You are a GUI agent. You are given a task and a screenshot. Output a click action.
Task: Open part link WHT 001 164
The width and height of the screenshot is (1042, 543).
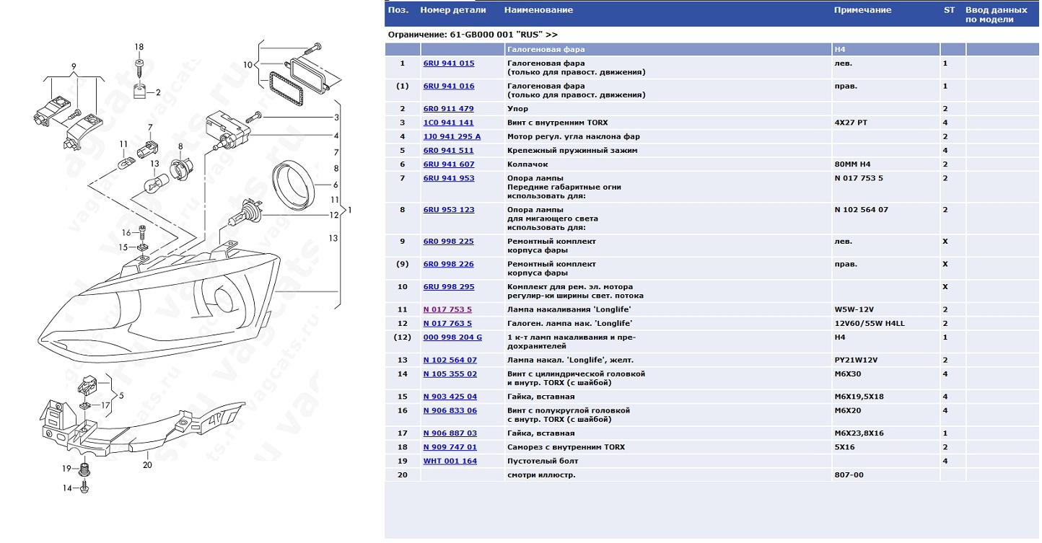pos(450,461)
